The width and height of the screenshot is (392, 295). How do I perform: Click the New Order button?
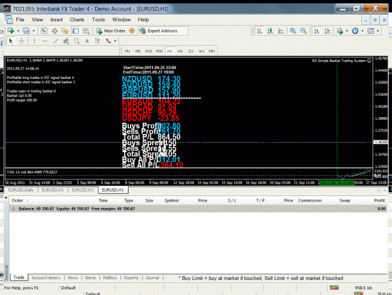[x=111, y=31]
